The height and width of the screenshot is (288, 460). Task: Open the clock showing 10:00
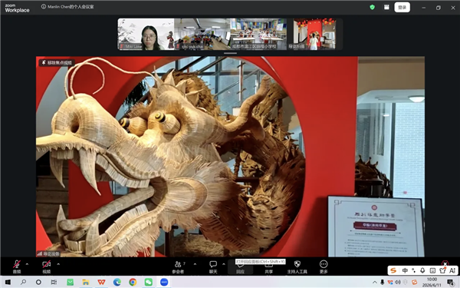(432, 282)
